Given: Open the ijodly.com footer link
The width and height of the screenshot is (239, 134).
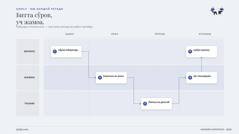Looking at the screenshot, I should [x=22, y=129].
